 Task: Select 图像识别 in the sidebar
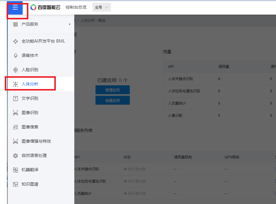pos(41,113)
